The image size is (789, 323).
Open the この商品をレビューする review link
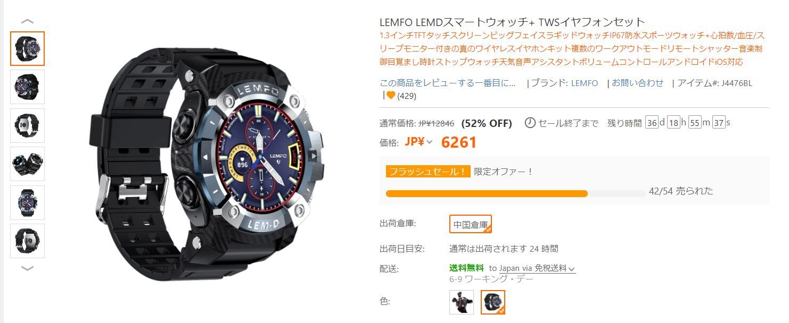(x=448, y=83)
